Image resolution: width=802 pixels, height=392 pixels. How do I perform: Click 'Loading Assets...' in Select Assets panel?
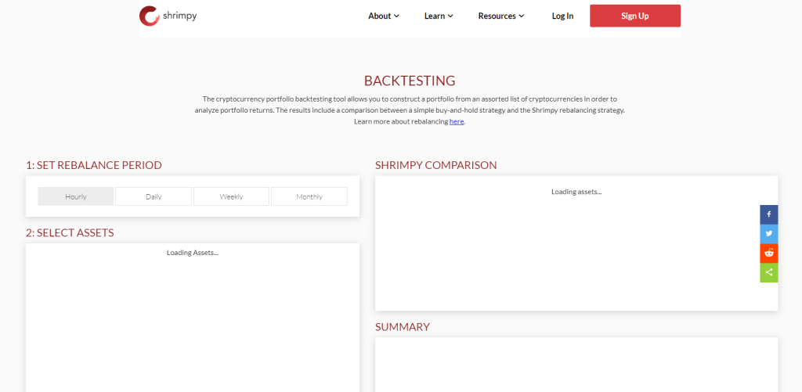click(193, 253)
